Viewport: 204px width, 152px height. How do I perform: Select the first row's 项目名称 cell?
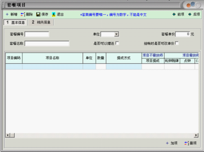click(x=53, y=67)
